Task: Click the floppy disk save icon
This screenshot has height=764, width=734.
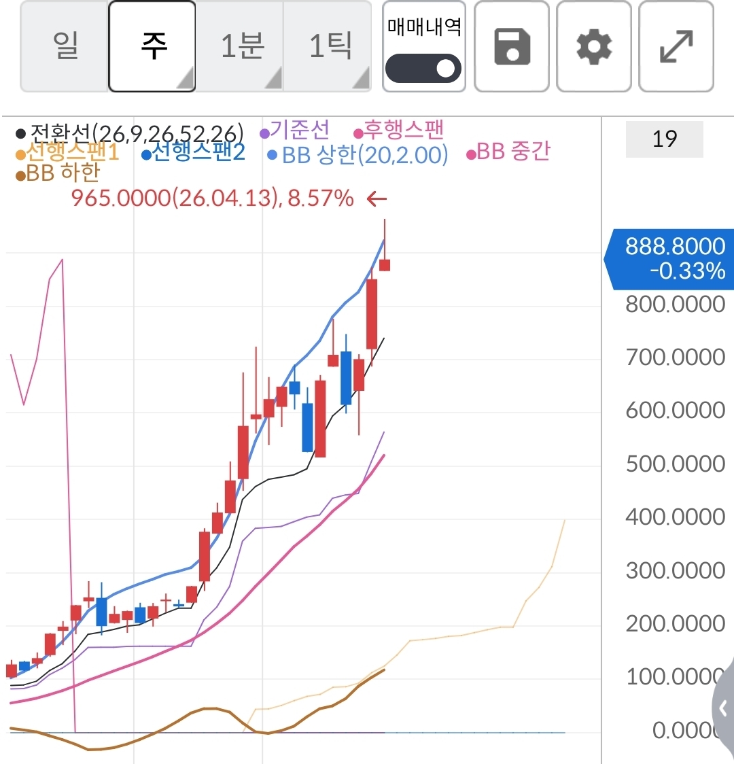Action: click(511, 46)
